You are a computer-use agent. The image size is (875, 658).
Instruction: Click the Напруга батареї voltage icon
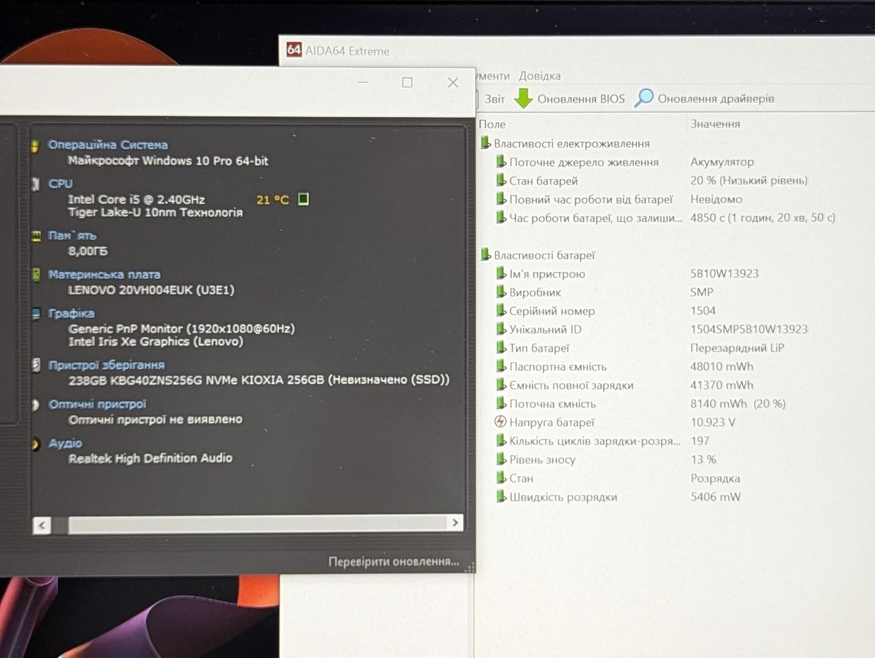coord(500,422)
